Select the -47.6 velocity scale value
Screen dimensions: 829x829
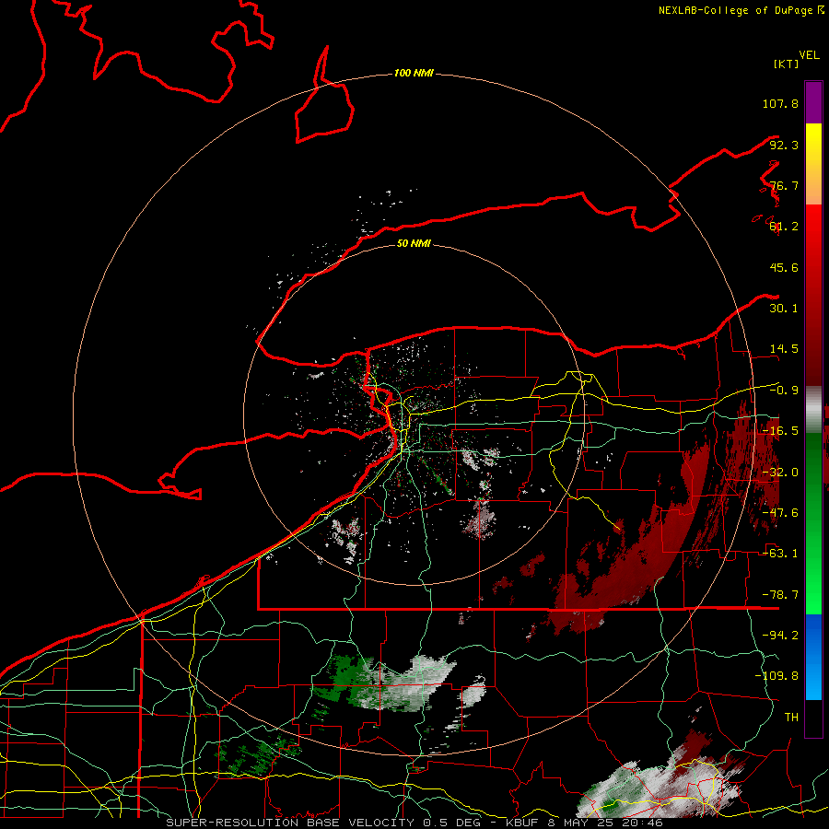click(x=780, y=513)
